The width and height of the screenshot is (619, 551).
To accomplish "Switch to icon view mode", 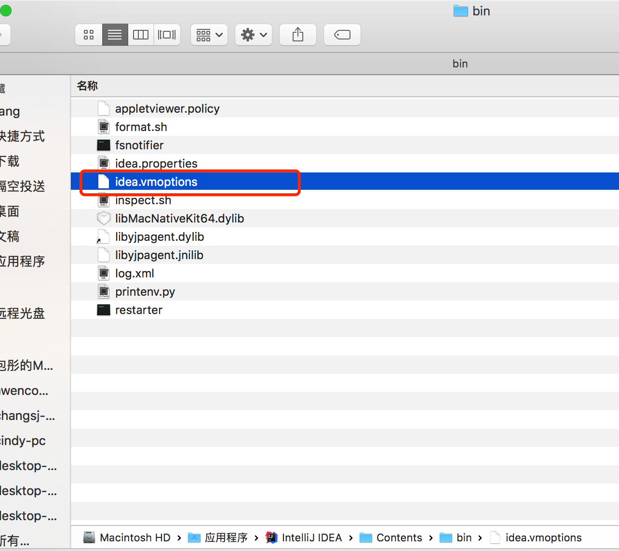I will click(x=89, y=35).
